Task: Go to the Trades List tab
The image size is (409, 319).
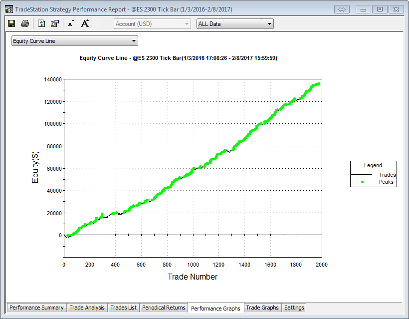Action: coord(123,308)
